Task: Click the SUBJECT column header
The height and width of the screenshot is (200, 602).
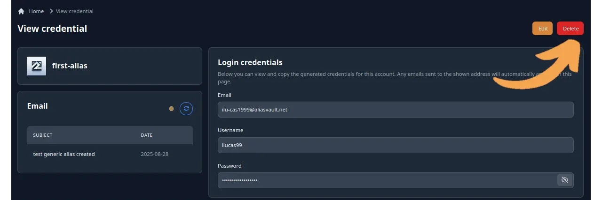Action: click(x=43, y=135)
